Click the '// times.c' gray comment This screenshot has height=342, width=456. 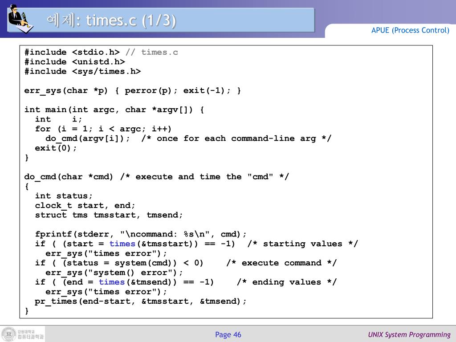[151, 53]
